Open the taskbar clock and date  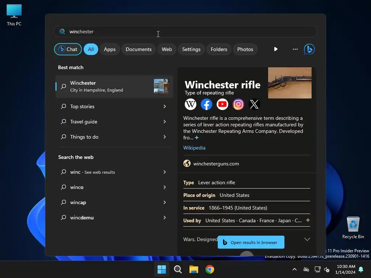pyautogui.click(x=345, y=269)
